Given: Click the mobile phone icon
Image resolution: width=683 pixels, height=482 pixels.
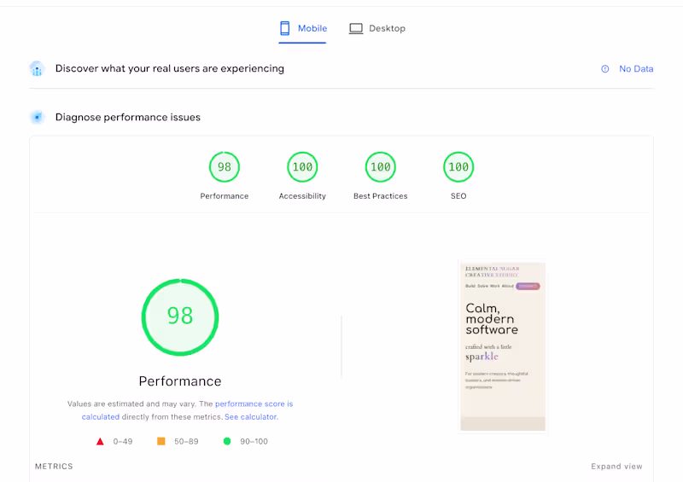Looking at the screenshot, I should pyautogui.click(x=284, y=28).
